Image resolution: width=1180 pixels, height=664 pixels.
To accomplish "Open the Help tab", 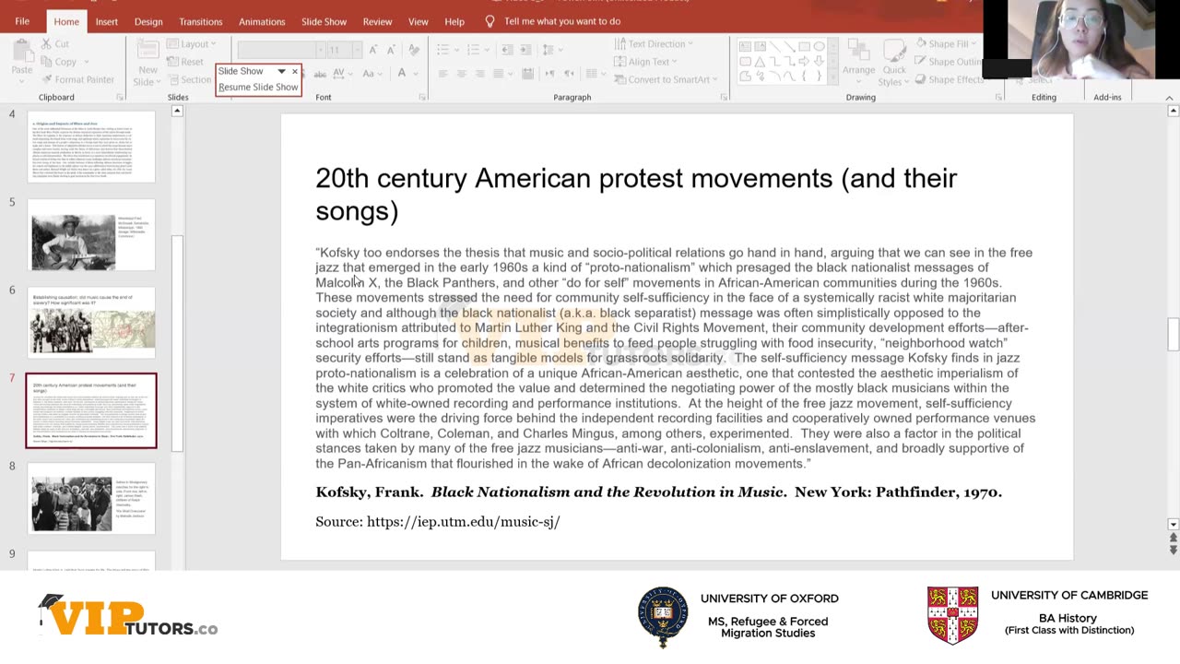I will click(454, 21).
